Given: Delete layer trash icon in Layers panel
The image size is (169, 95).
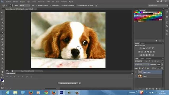Looking at the screenshot, I should coord(160,89).
